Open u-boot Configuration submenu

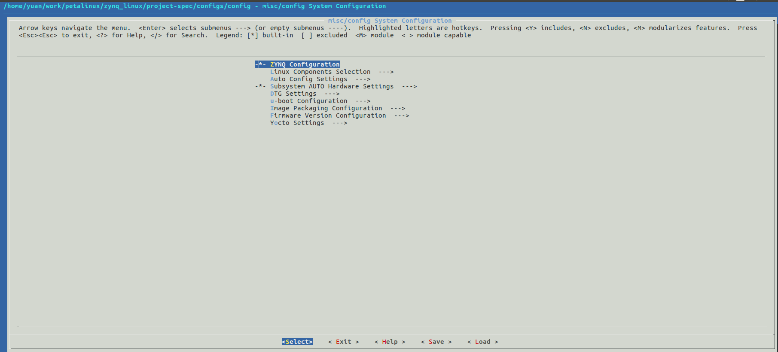(320, 101)
